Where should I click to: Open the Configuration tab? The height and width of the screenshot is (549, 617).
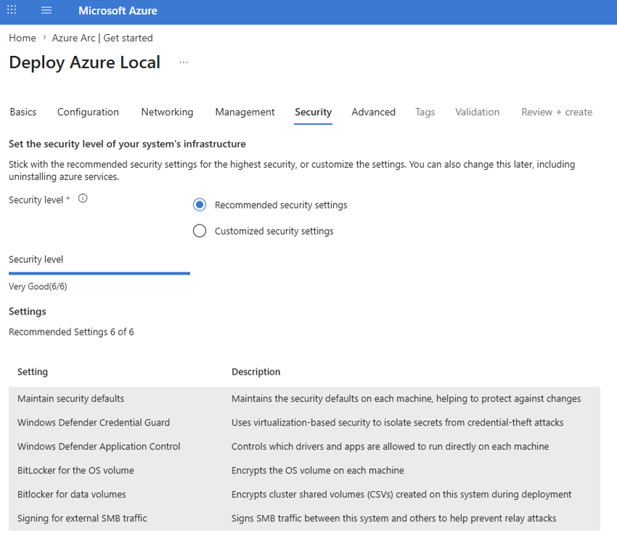pos(88,112)
